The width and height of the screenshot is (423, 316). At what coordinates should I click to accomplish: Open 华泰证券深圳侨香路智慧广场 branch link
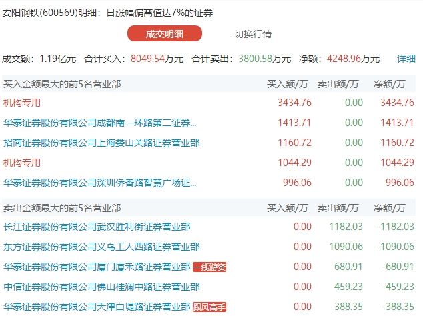pos(100,183)
